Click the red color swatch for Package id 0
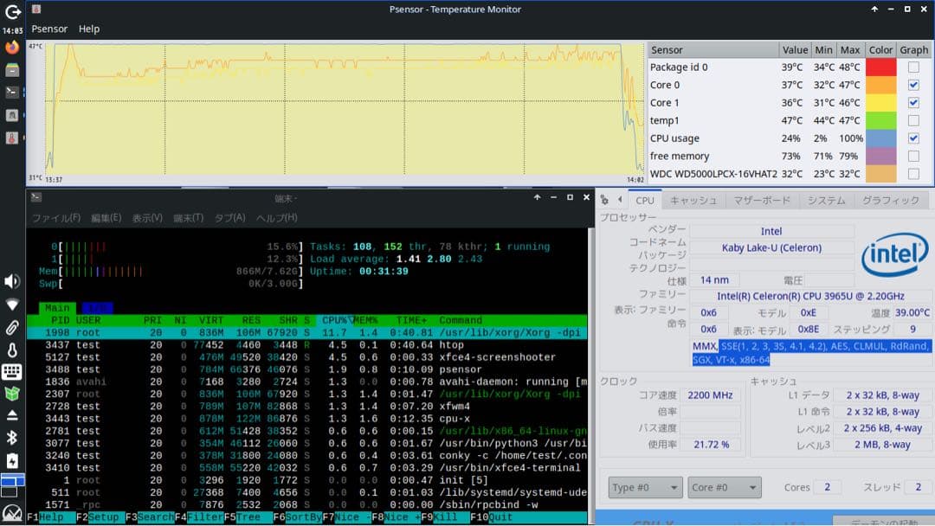The height and width of the screenshot is (526, 935). 880,67
